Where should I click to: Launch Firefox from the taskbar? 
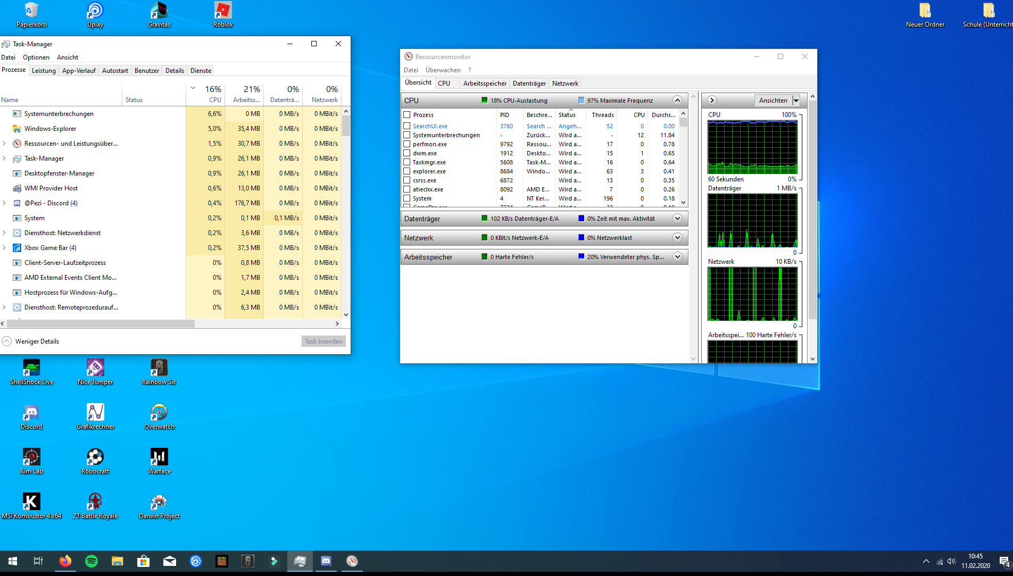pos(65,561)
